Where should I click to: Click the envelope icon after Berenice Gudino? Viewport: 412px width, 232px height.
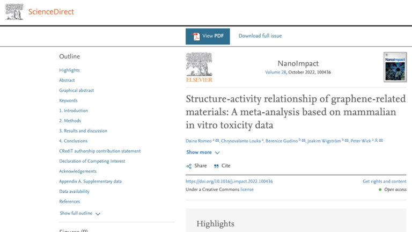coord(304,141)
